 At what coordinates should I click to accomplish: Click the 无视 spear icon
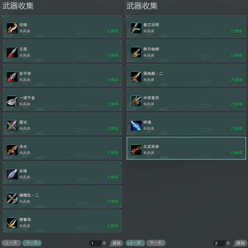tap(12, 52)
